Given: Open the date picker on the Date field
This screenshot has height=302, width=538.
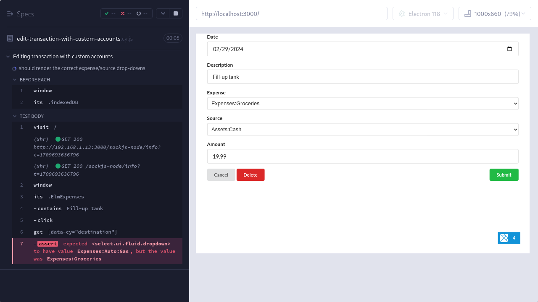Looking at the screenshot, I should 510,49.
